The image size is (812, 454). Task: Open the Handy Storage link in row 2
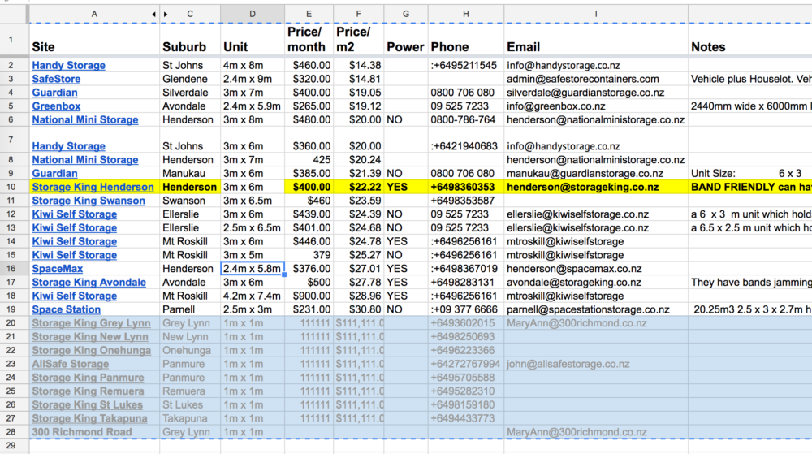pyautogui.click(x=68, y=65)
